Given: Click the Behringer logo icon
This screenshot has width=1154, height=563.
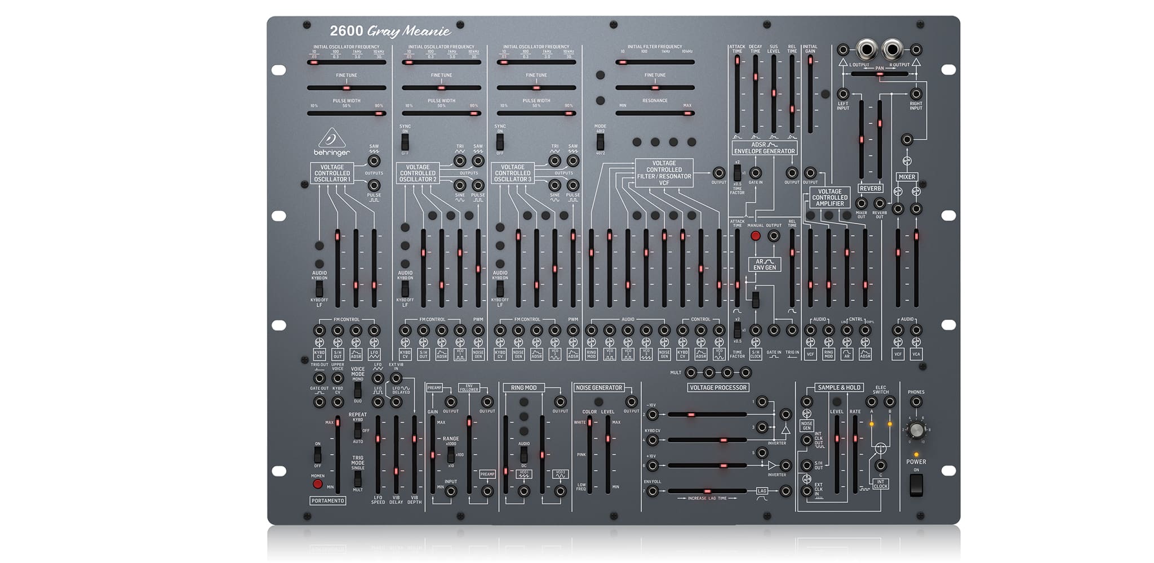Looking at the screenshot, I should coord(332,139).
